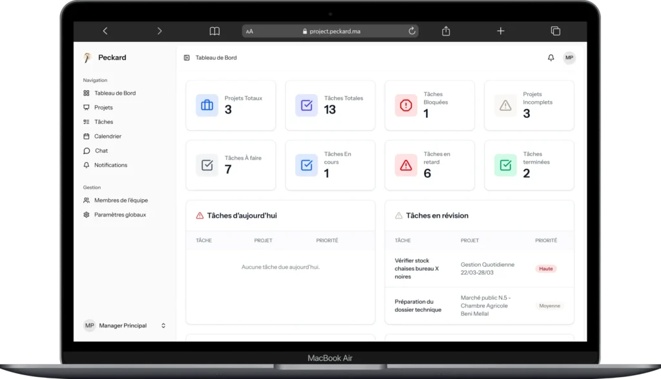This screenshot has width=661, height=379.
Task: Open Calendrier from the navigation menu
Action: pyautogui.click(x=107, y=136)
